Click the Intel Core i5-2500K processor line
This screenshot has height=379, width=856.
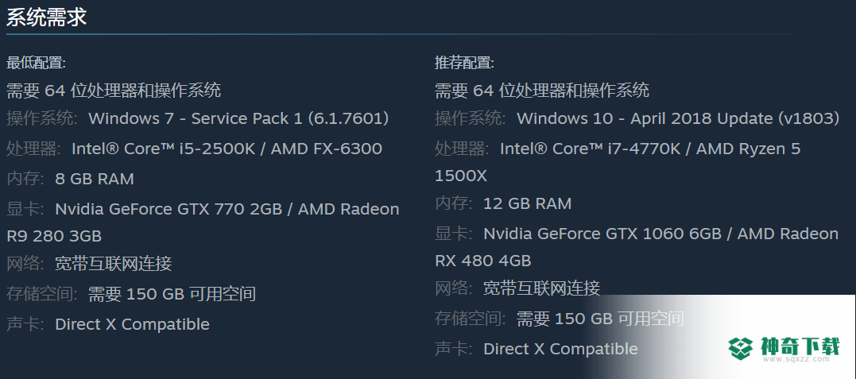227,149
